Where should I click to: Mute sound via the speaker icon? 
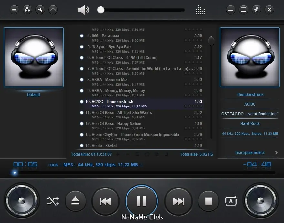click(x=83, y=10)
